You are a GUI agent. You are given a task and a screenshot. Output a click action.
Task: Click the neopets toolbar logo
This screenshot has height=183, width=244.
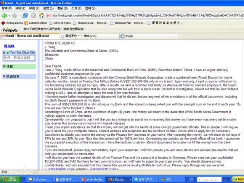[10, 30]
